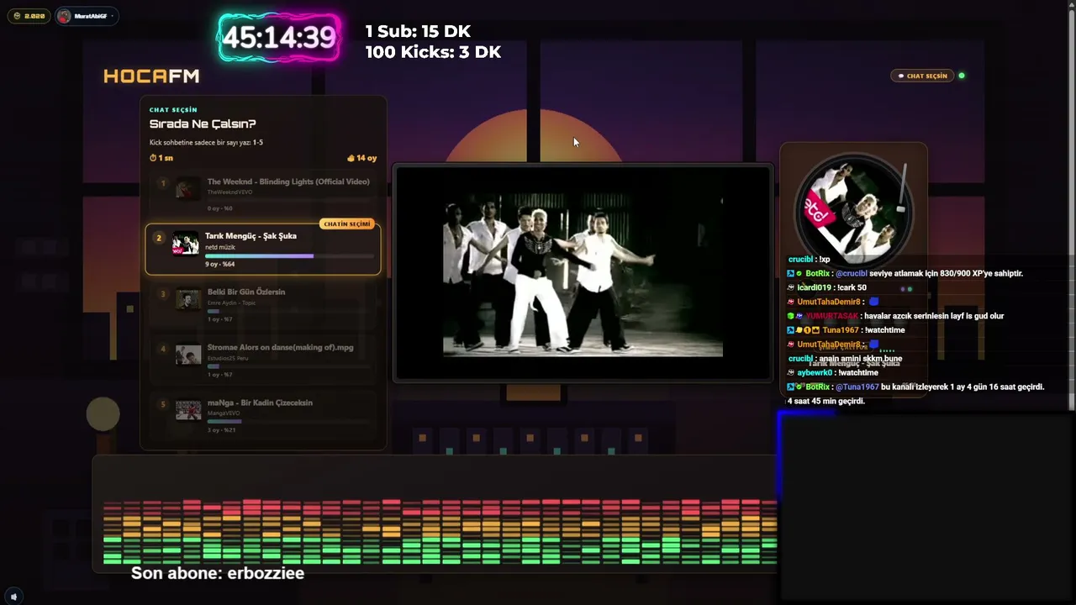
Task: Select the maNga - Bir Kadın Çizeceksin title
Action: tap(260, 403)
